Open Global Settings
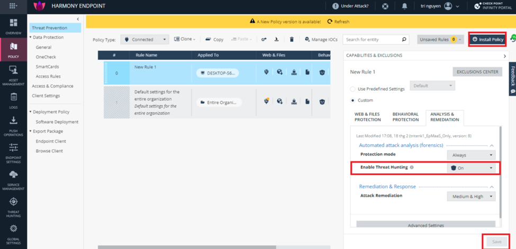Image resolution: width=516 pixels, height=249 pixels. 13,235
